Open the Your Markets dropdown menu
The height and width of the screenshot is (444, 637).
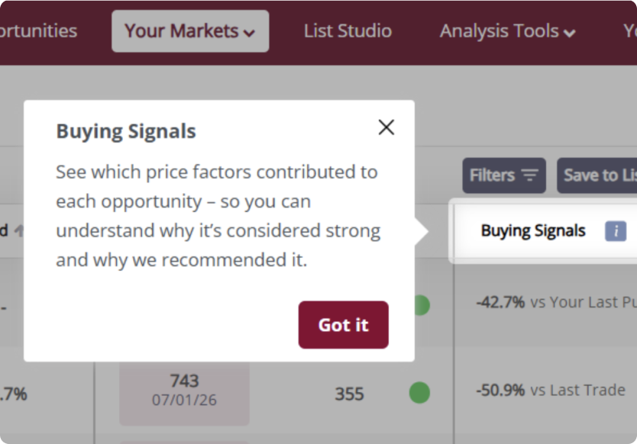coord(189,31)
